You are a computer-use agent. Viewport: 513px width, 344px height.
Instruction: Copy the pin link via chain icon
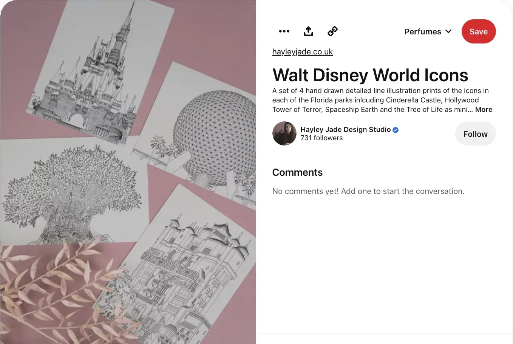pos(332,31)
